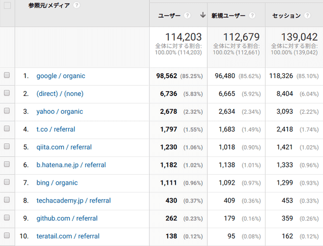Click the sort arrow in ユーザー column
323x246 pixels.
203,15
